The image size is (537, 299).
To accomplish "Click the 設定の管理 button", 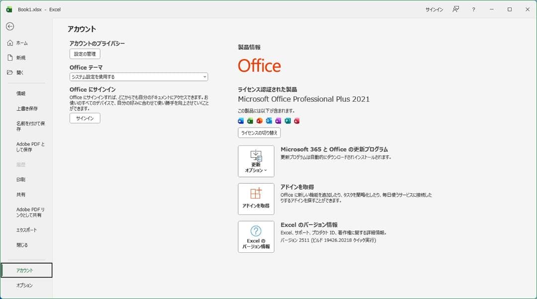I will tap(86, 54).
